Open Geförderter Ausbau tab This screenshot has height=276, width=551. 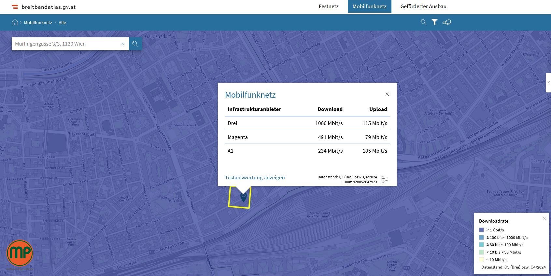(423, 7)
